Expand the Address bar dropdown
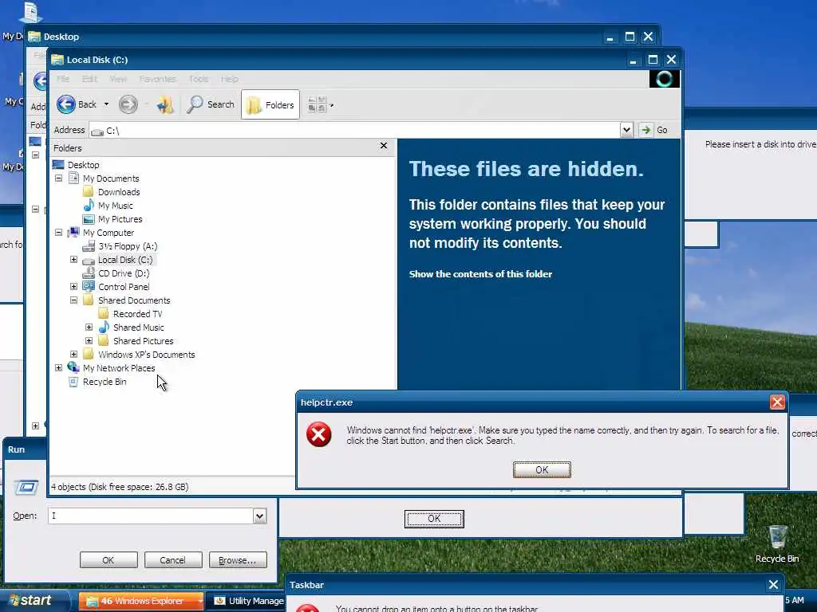Screen dimensions: 817x612 pos(626,130)
